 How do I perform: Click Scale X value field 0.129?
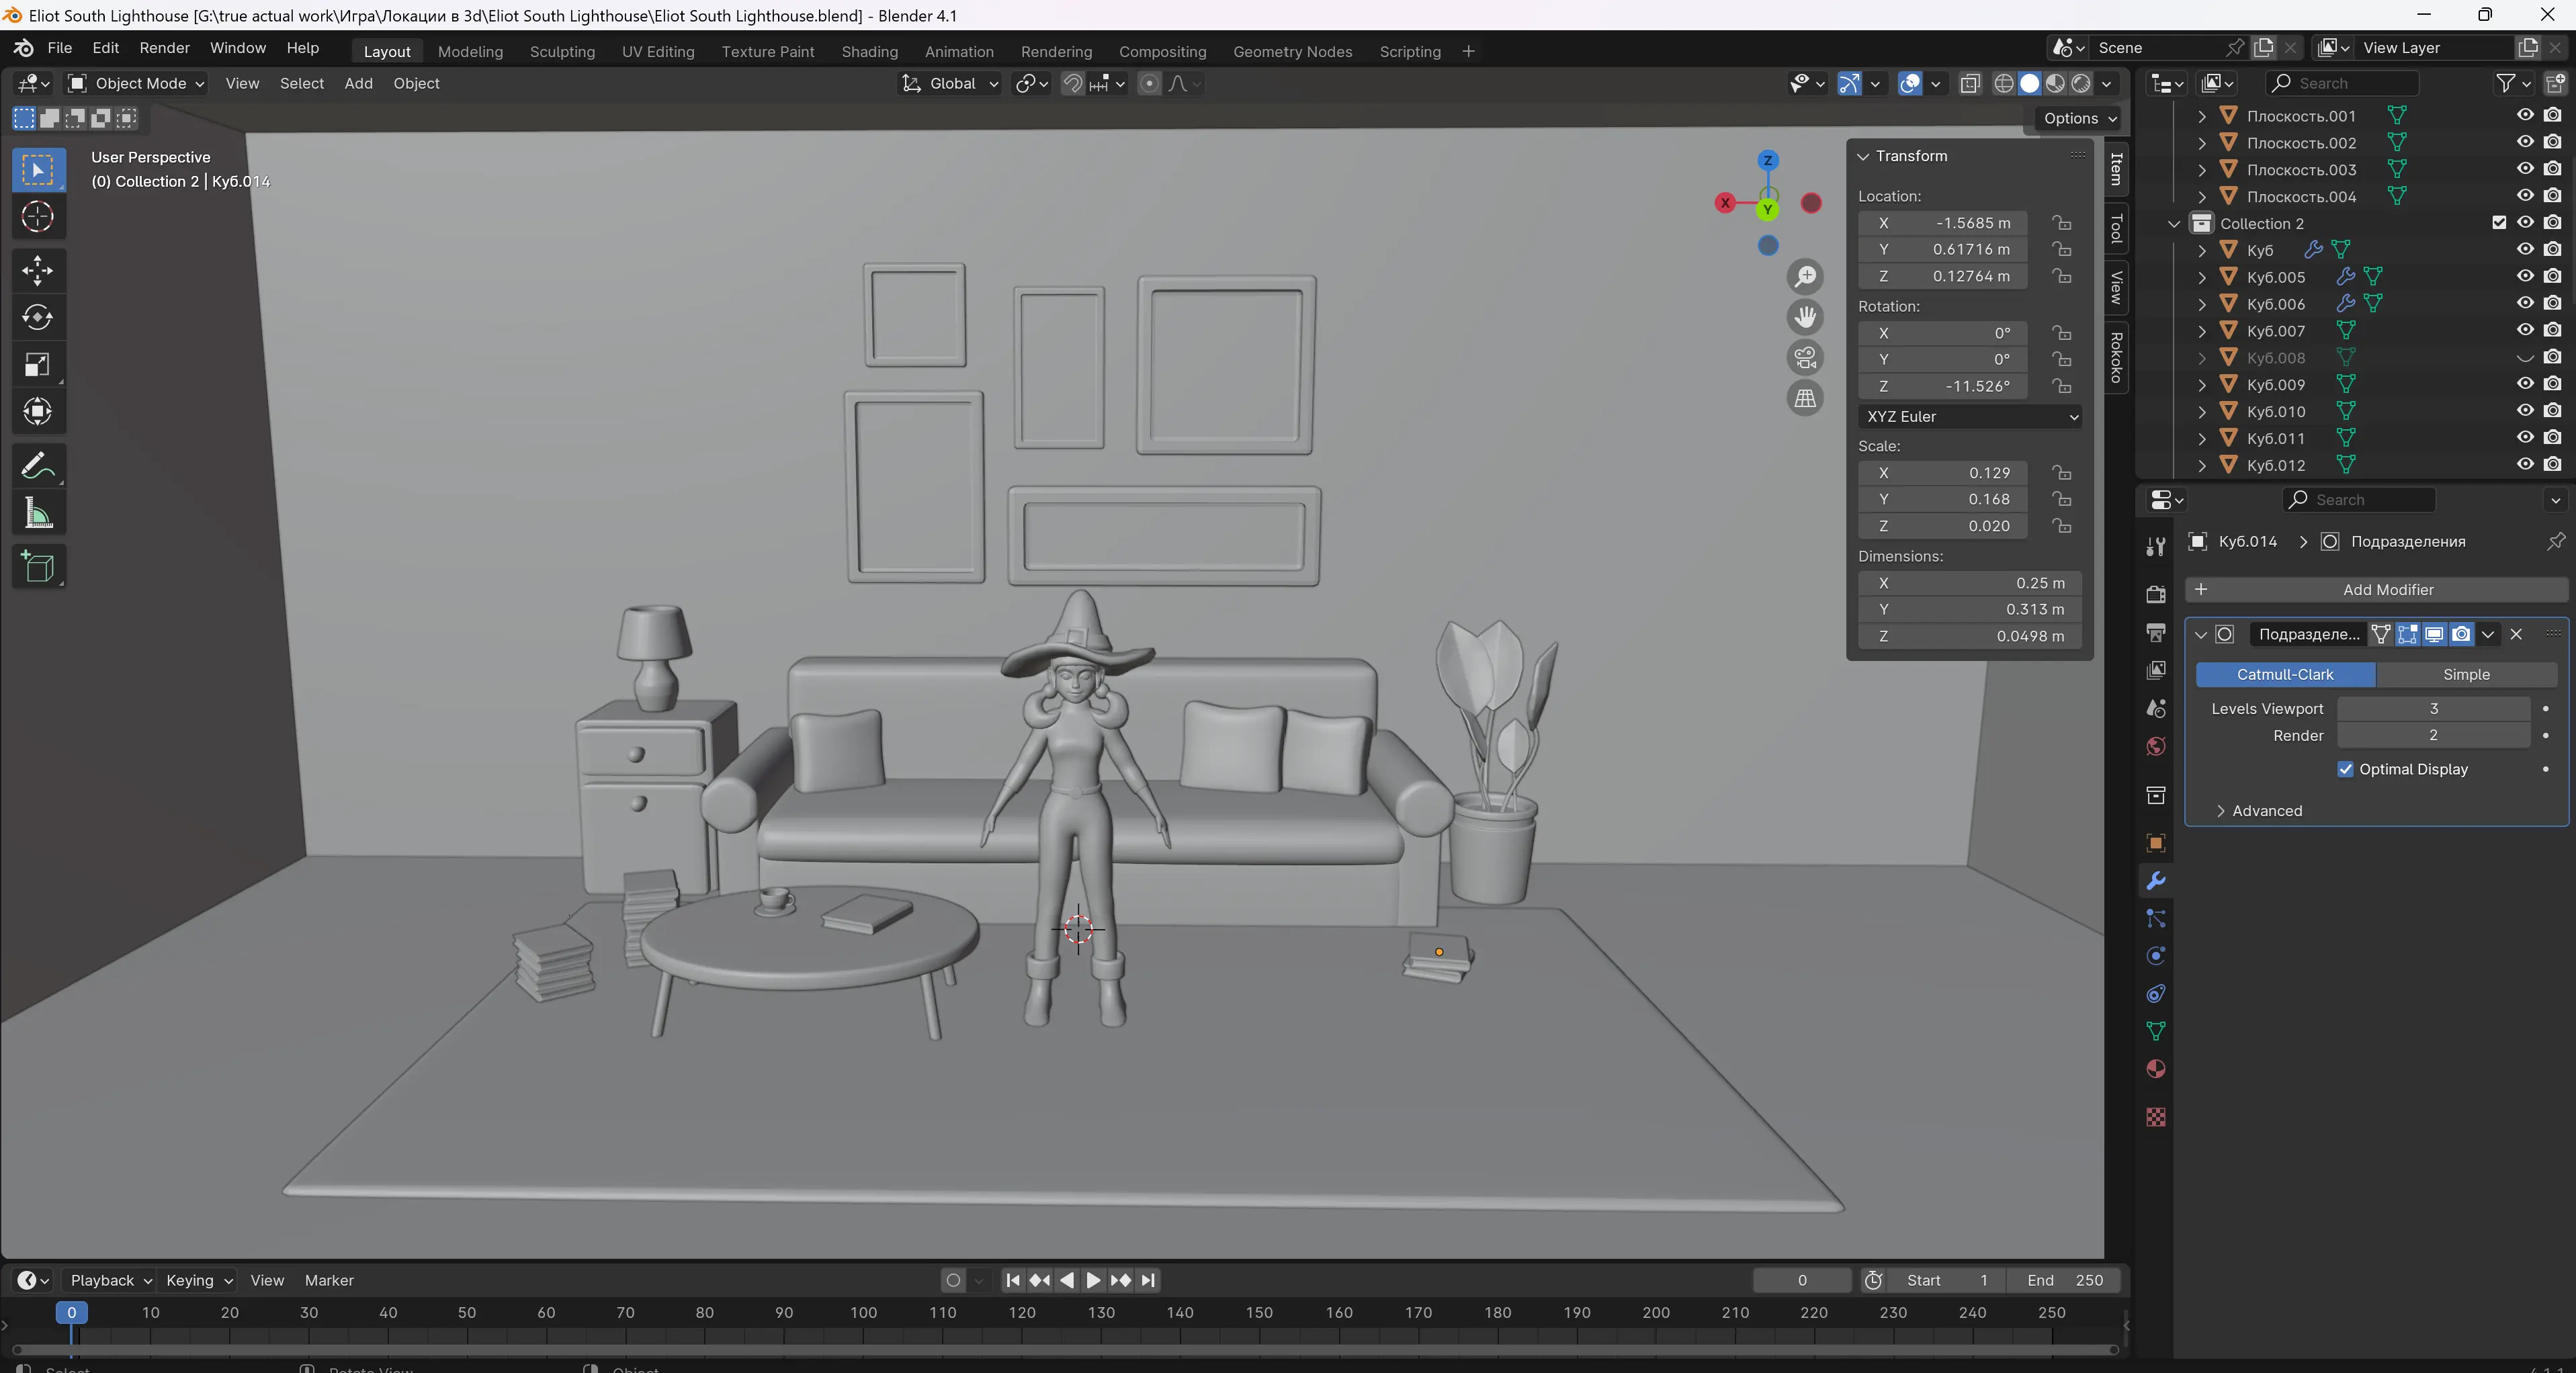click(1942, 473)
